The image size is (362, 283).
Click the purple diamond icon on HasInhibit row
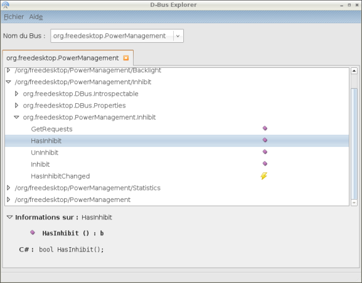pyautogui.click(x=265, y=140)
